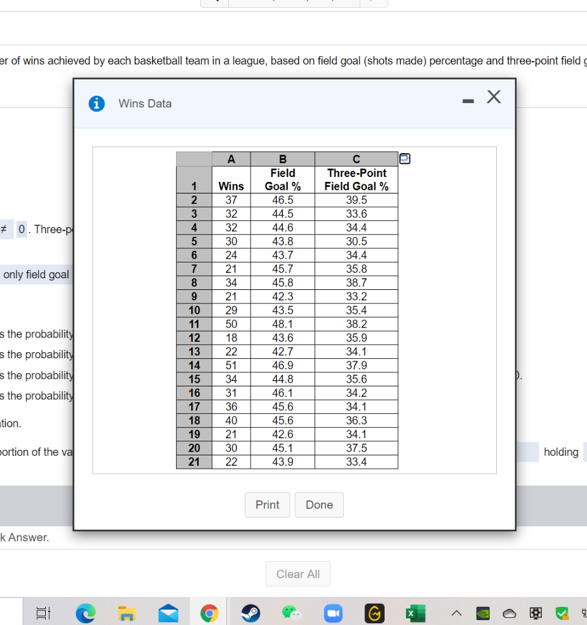Click Three-Point value 33.2 in row 9

(x=356, y=297)
